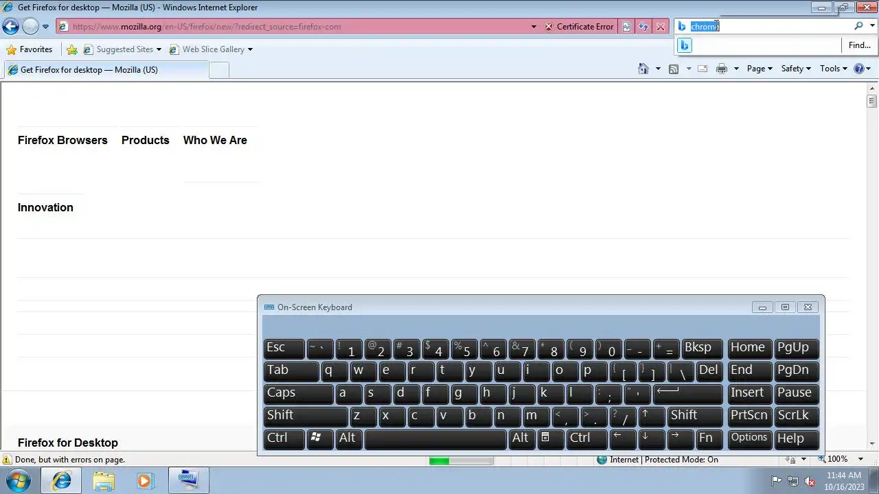Expand the Web Slice Gallery dropdown
Screen dimensions: 879x494
click(250, 49)
